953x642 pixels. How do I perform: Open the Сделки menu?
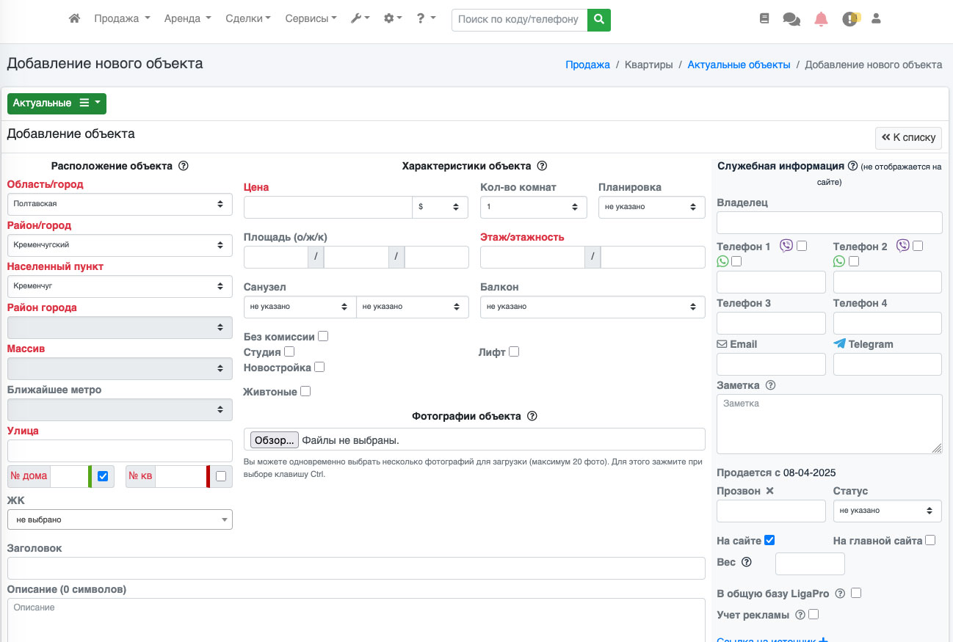[247, 19]
